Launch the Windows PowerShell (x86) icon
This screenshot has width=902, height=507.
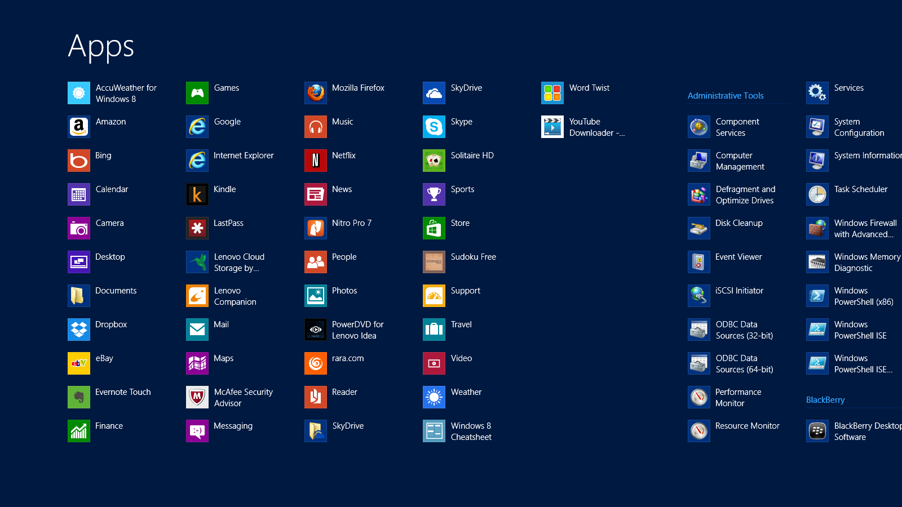click(817, 296)
